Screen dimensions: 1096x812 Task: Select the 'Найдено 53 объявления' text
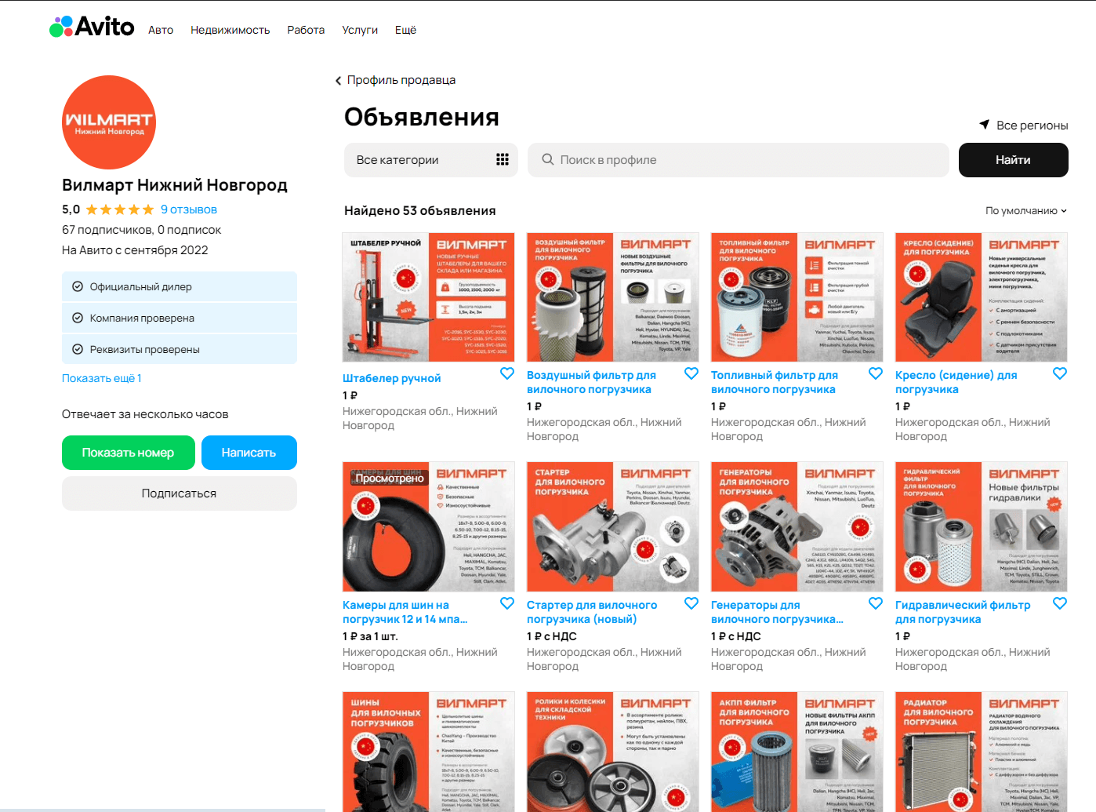pyautogui.click(x=420, y=210)
